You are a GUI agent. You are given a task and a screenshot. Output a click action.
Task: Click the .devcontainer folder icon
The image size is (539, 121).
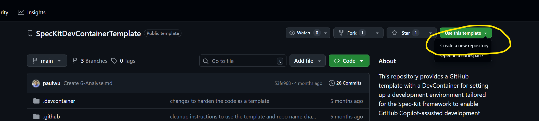coord(36,101)
